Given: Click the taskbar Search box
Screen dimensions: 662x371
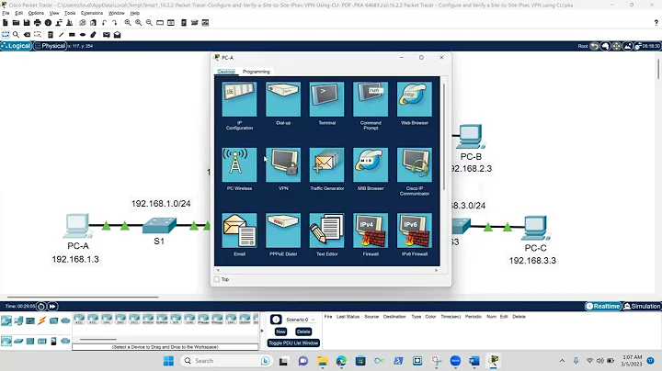Looking at the screenshot, I should pos(225,361).
